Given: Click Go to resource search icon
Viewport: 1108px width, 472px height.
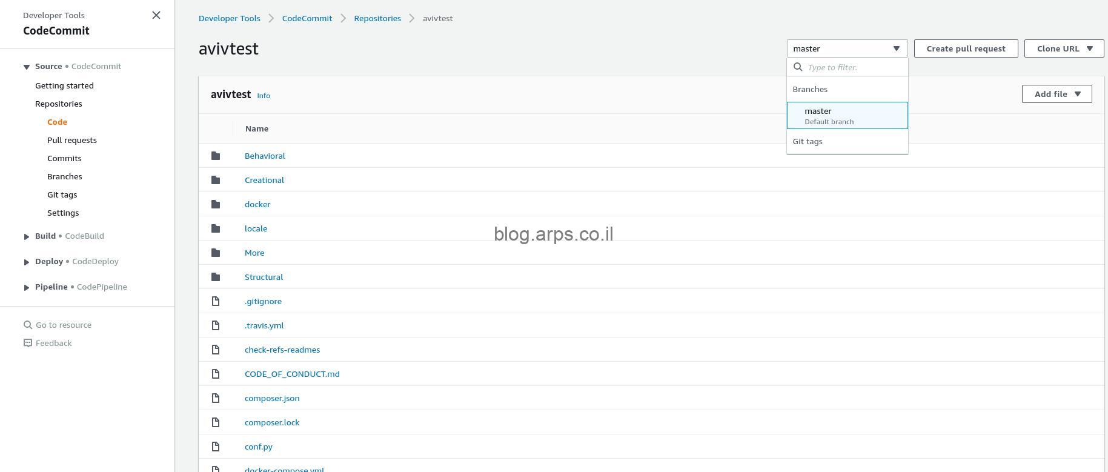Looking at the screenshot, I should tap(27, 325).
